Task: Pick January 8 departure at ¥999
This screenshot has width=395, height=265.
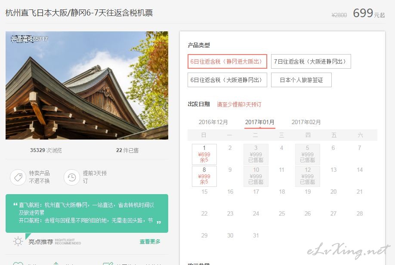Action: tap(204, 176)
